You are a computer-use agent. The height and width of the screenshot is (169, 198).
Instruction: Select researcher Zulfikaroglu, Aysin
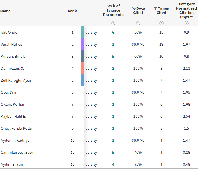click(16, 80)
